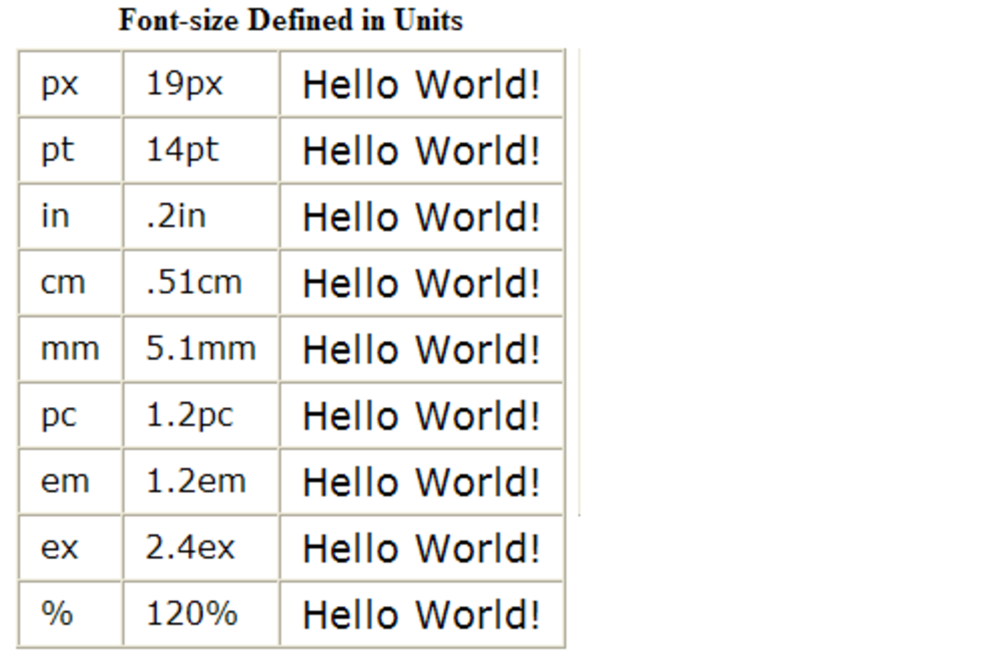Click the 'Font-size Defined in Units' heading
Image resolution: width=998 pixels, height=669 pixels.
pos(290,20)
